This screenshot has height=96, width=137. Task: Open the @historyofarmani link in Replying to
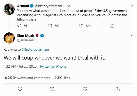(35, 50)
